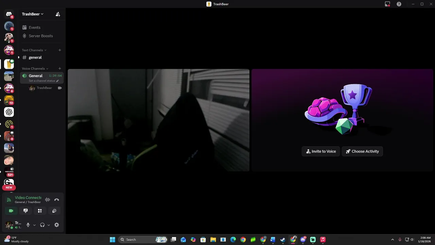Open Microsoft Edge from taskbar

point(233,240)
